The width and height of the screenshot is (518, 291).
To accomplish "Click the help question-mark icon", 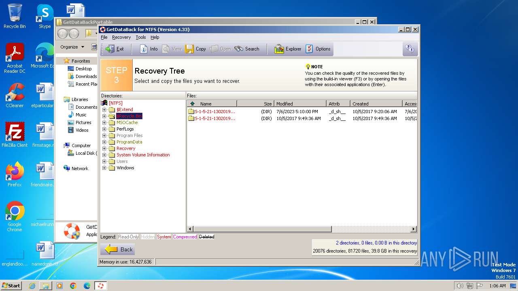I will 410,49.
